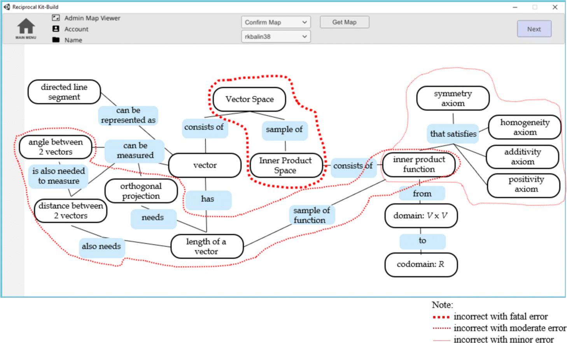This screenshot has height=343, width=567.
Task: Expand the rkbalin38 user dropdown
Action: 276,37
